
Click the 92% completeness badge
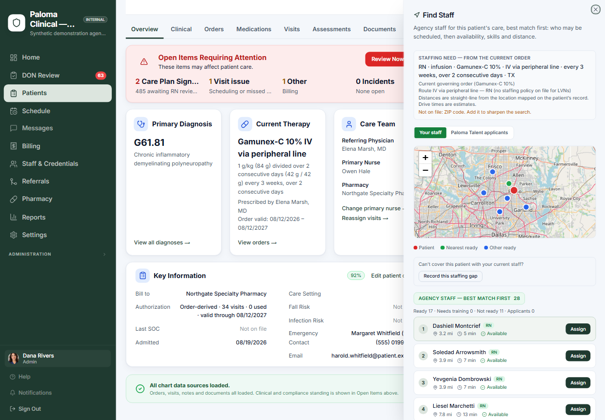pos(356,276)
